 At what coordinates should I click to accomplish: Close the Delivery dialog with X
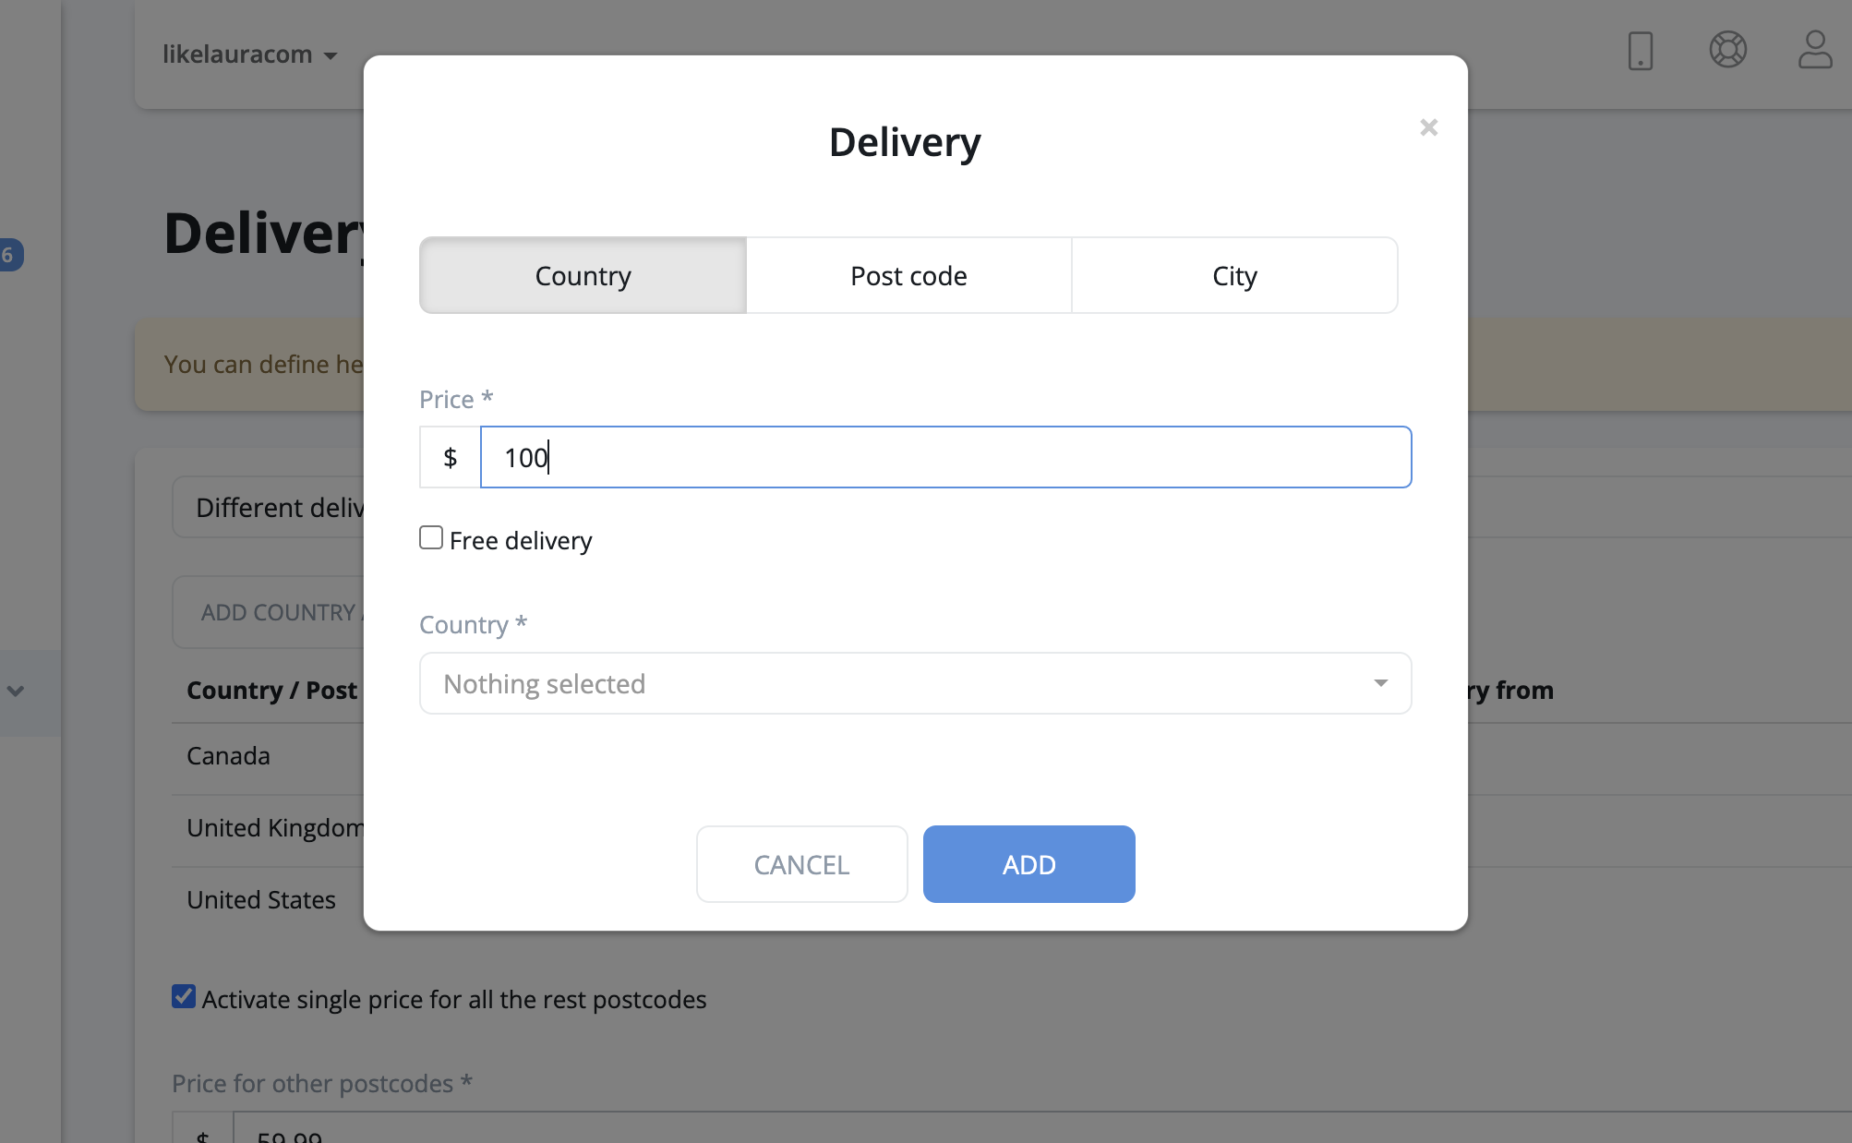pyautogui.click(x=1428, y=127)
